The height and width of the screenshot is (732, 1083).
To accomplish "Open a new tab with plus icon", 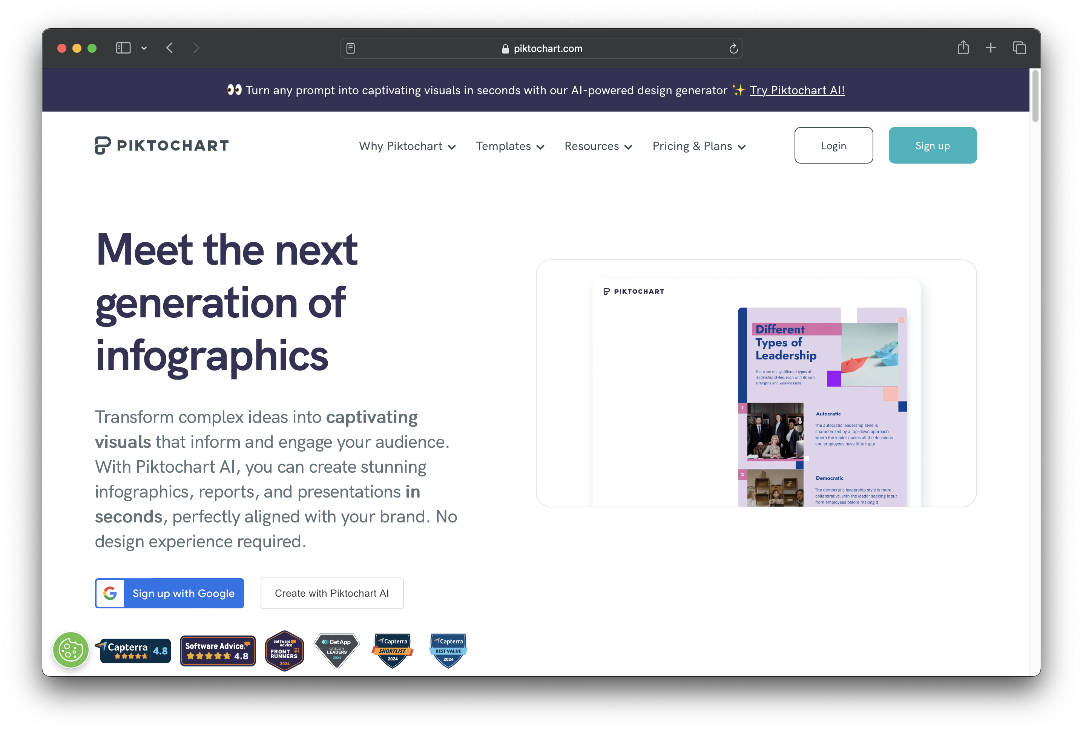I will click(990, 48).
